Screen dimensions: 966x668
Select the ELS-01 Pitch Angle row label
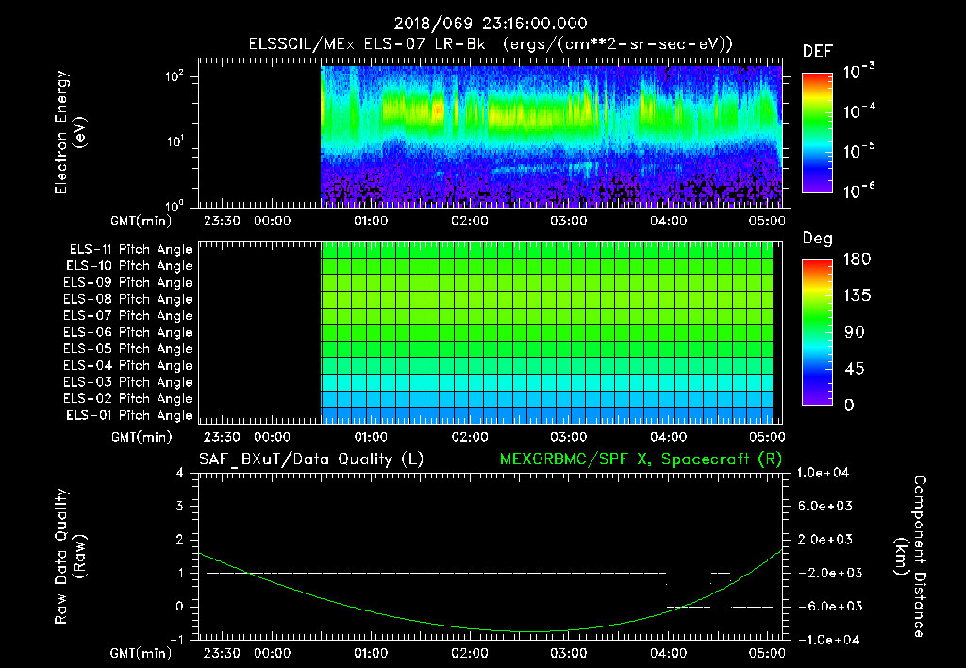tap(129, 415)
